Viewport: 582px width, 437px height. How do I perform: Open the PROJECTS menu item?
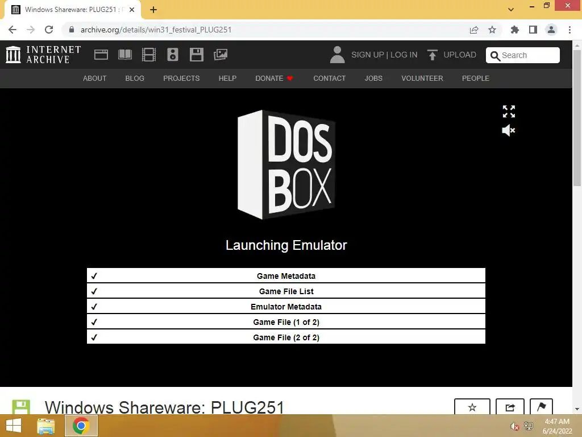[x=181, y=79]
